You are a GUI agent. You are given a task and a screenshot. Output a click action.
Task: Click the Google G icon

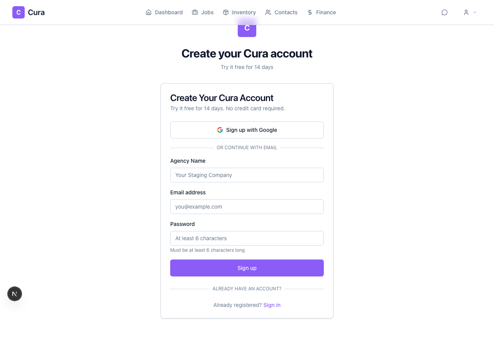(220, 130)
